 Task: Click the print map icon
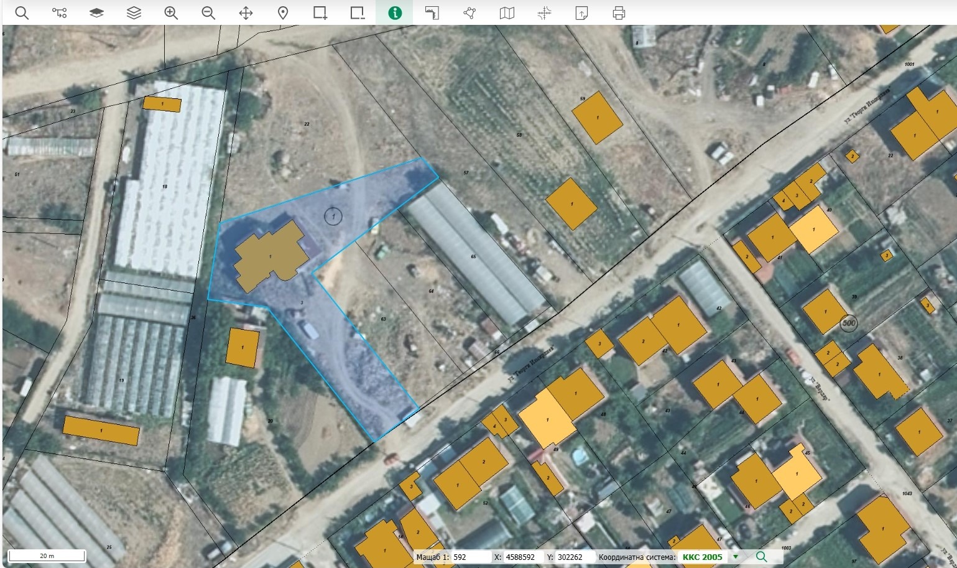[619, 13]
